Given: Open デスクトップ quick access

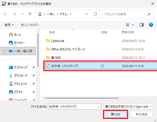Looking at the screenshot, I should (18, 67).
